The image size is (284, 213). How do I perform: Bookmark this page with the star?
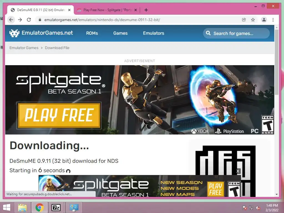(253, 20)
